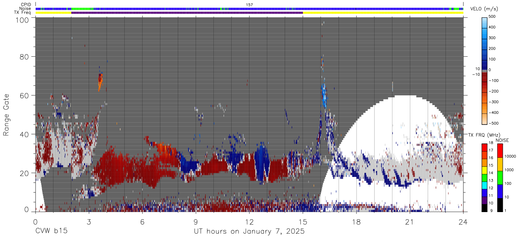Click the x-axis tick label 15

[303, 221]
